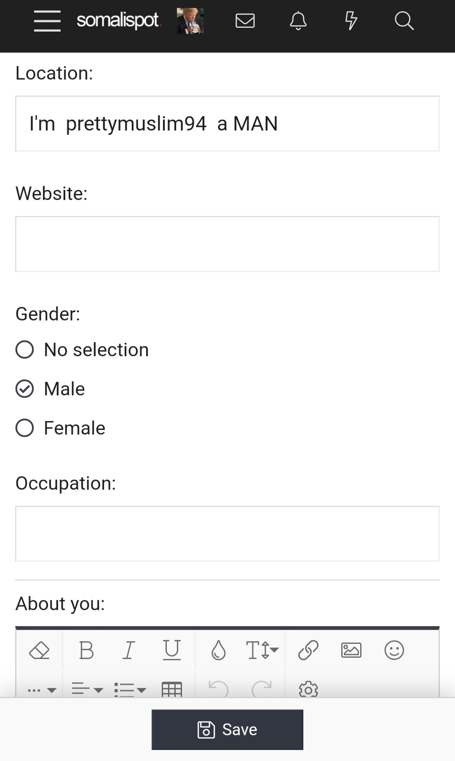The height and width of the screenshot is (761, 455).
Task: Open the alerts bell icon
Action: 298,21
